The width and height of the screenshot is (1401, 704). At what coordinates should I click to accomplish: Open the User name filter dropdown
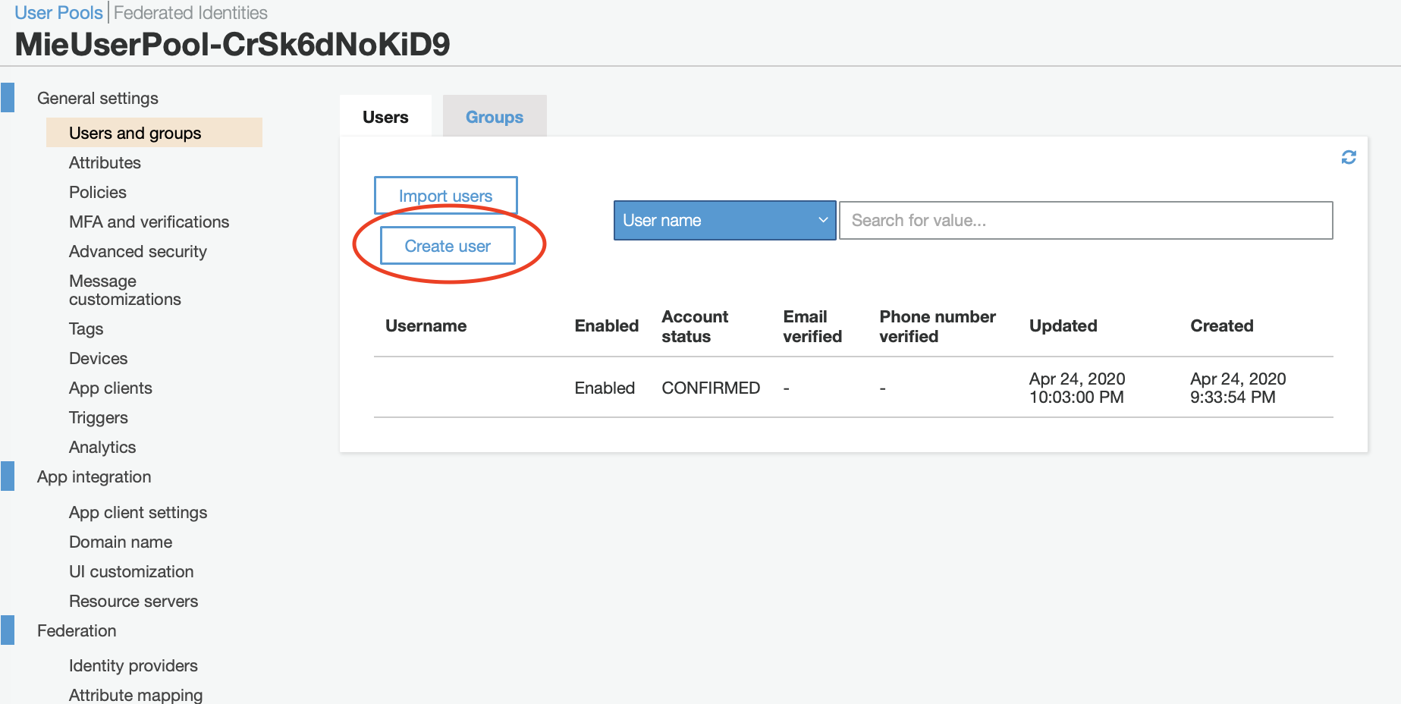[724, 220]
